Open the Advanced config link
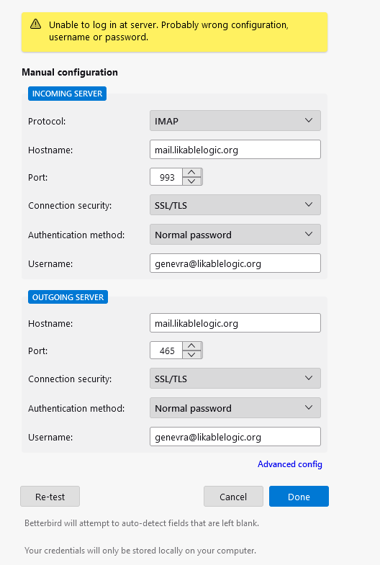The height and width of the screenshot is (565, 380). coord(289,464)
